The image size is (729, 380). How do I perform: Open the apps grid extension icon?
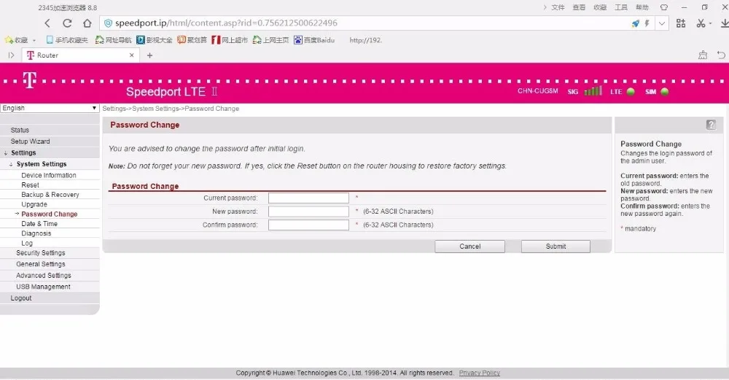point(681,23)
